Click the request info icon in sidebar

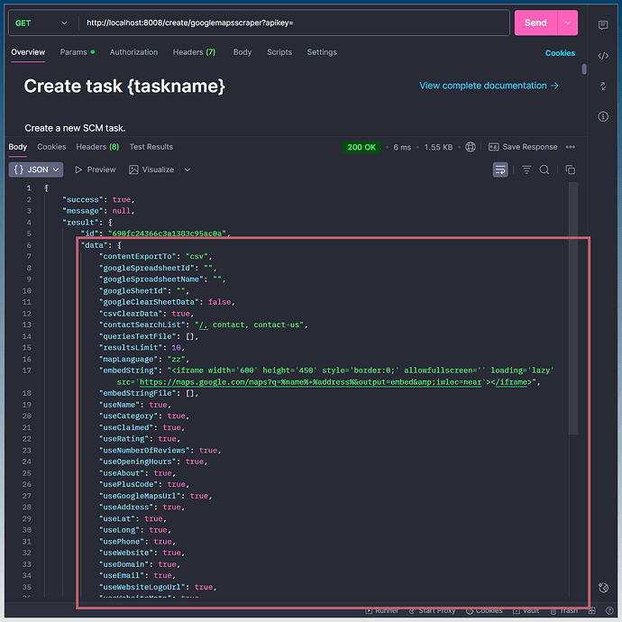[x=603, y=116]
